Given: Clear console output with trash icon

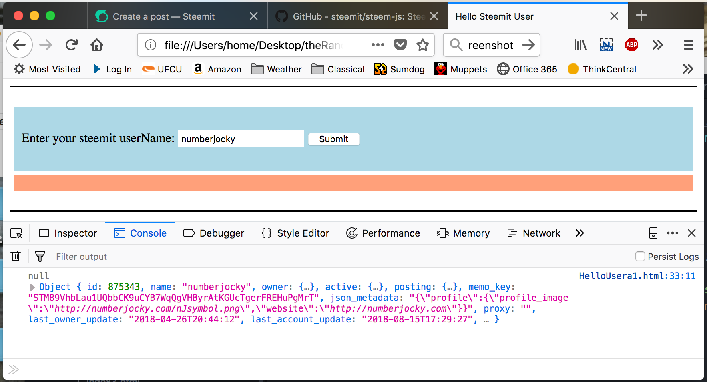Looking at the screenshot, I should [16, 256].
